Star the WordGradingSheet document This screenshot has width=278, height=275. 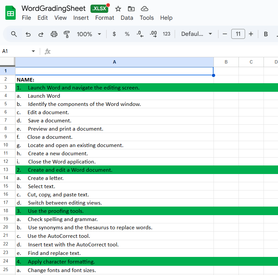point(118,9)
